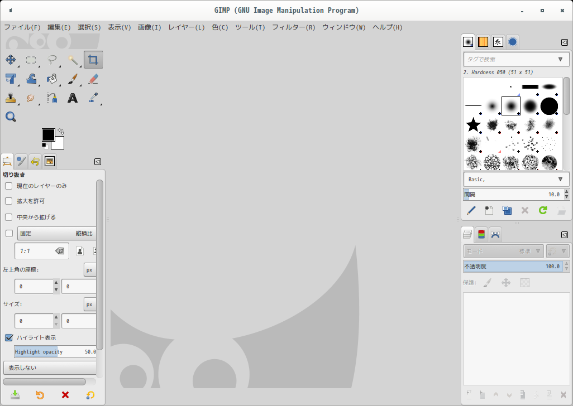Select the Paintbrush tool
The height and width of the screenshot is (406, 573).
pyautogui.click(x=73, y=79)
